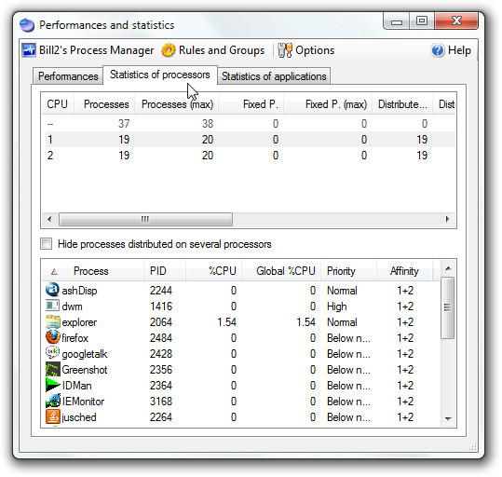The width and height of the screenshot is (502, 477).
Task: Click process list scroll down arrow
Action: 448,418
